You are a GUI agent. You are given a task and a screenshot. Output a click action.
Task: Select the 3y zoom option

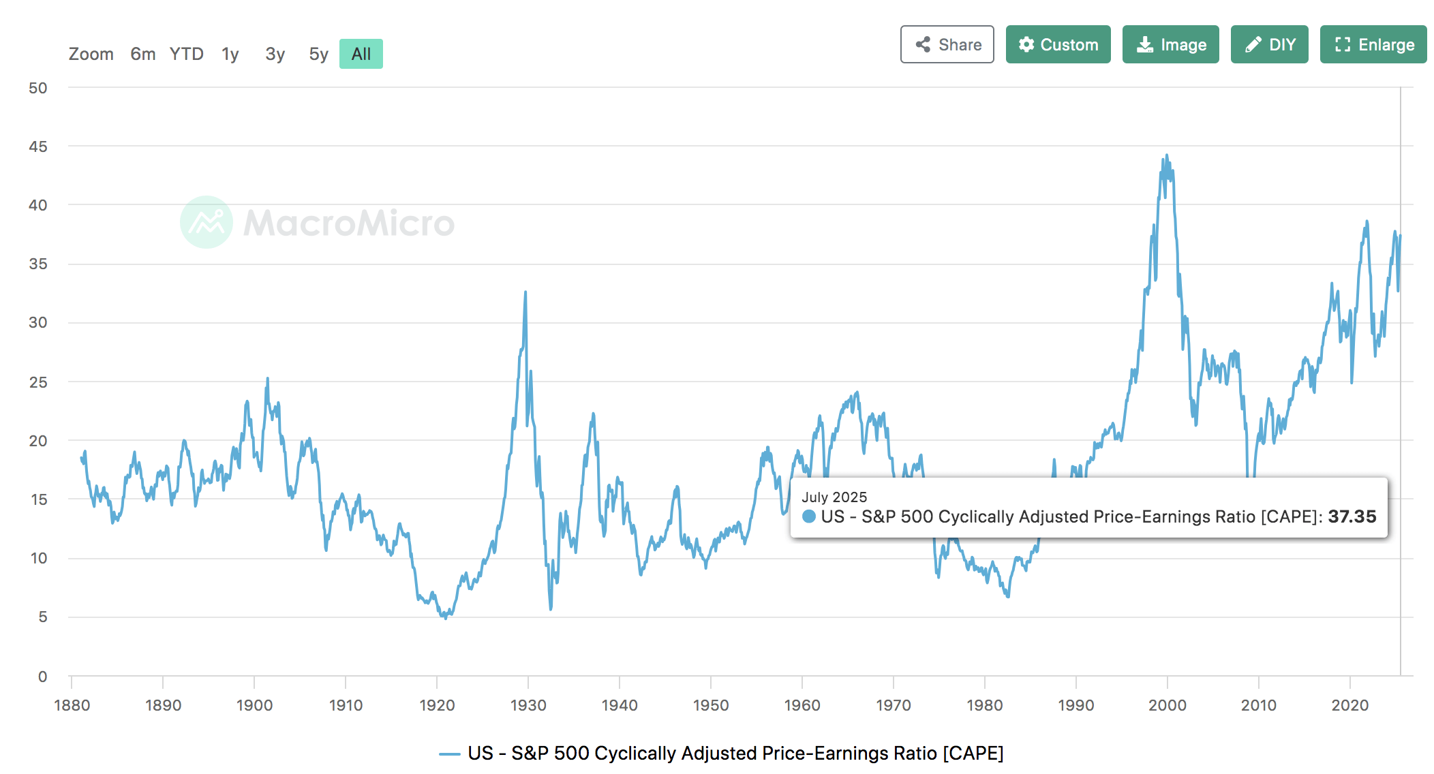pos(274,53)
